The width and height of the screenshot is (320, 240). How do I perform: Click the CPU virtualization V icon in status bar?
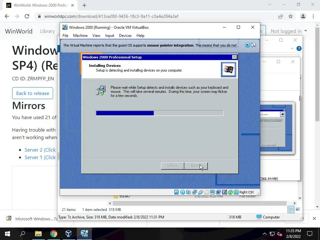[224, 192]
